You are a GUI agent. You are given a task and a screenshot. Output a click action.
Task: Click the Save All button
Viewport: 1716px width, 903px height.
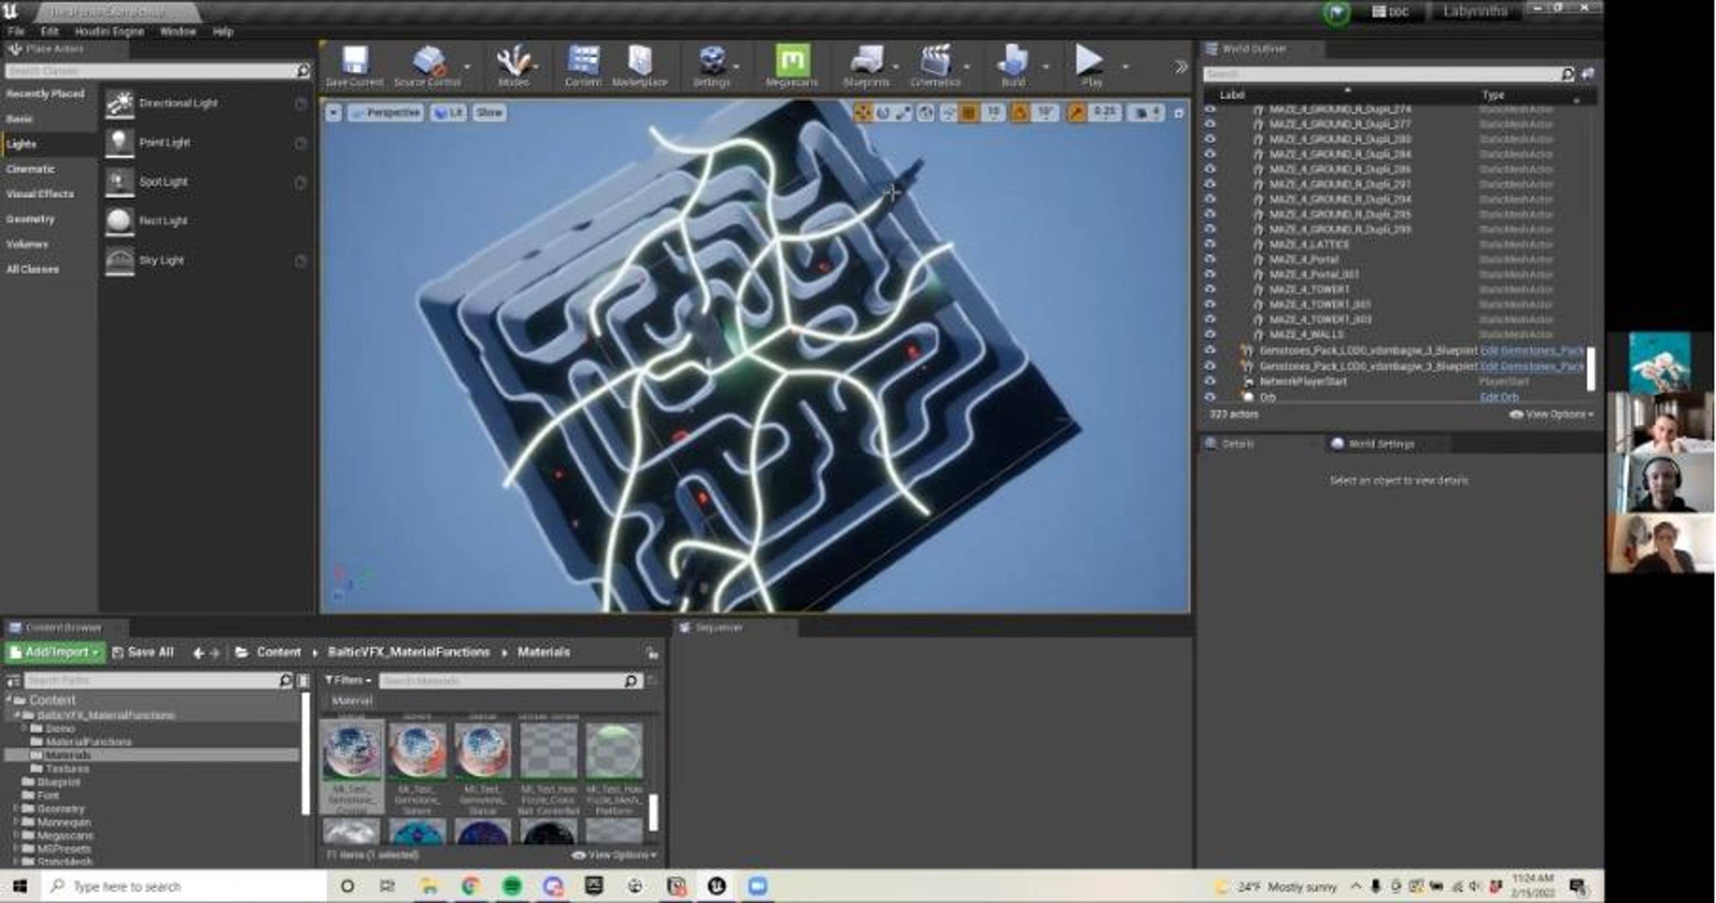(x=143, y=652)
